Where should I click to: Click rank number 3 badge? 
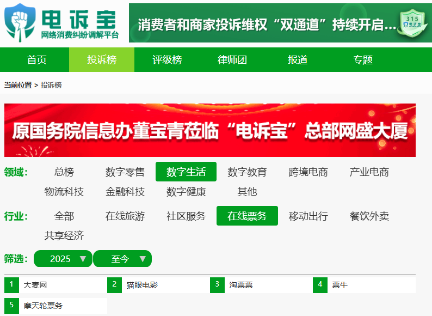(x=217, y=285)
